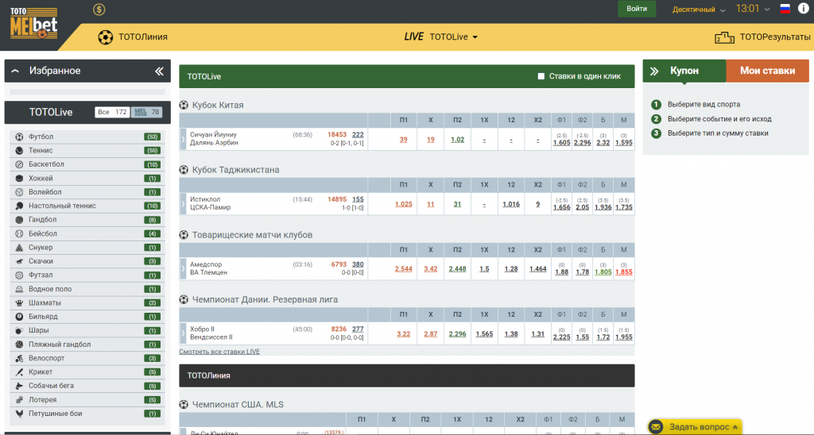Image resolution: width=814 pixels, height=435 pixels.
Task: Select the Купон tab
Action: pyautogui.click(x=684, y=71)
